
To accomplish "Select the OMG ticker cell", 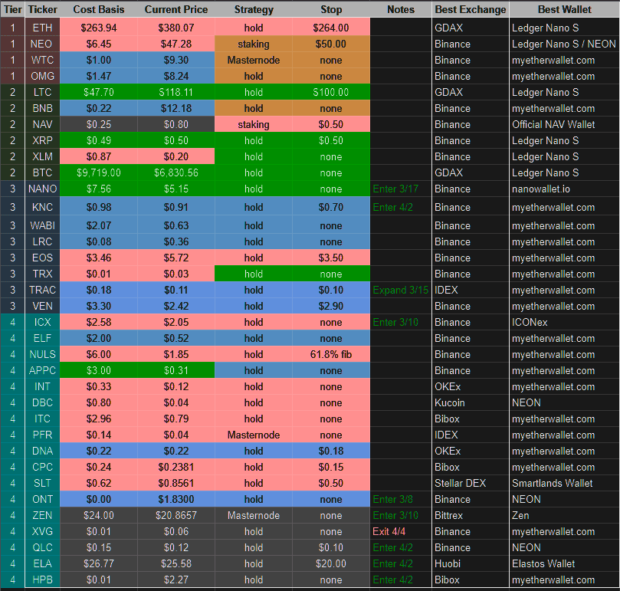I will (43, 76).
